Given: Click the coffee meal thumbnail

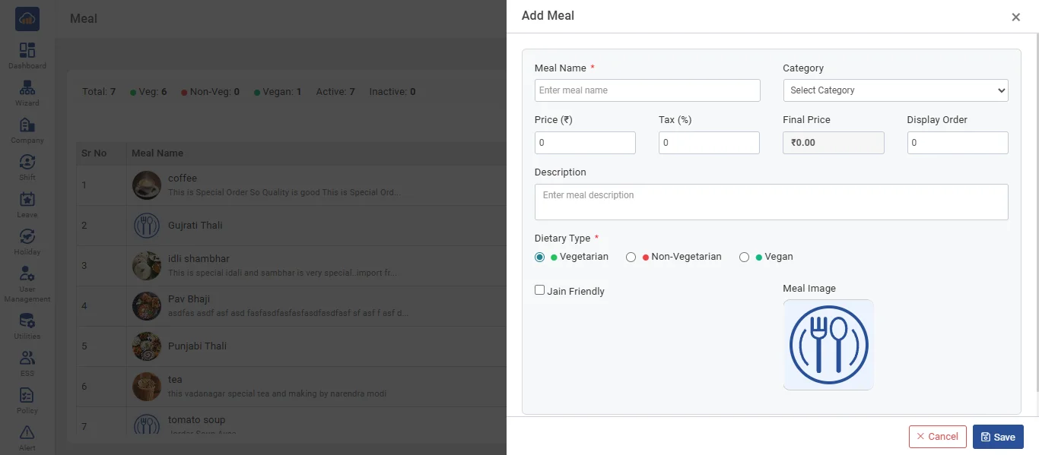Looking at the screenshot, I should point(147,185).
